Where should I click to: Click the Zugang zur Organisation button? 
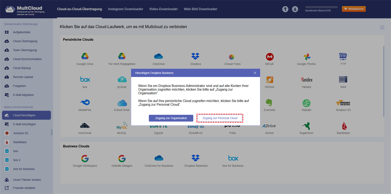pyautogui.click(x=171, y=118)
